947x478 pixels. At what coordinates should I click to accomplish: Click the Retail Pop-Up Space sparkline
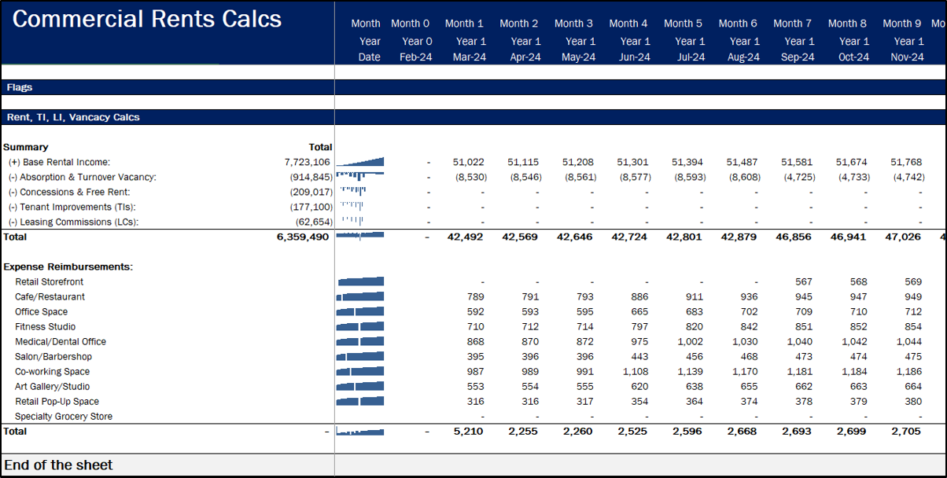[360, 401]
